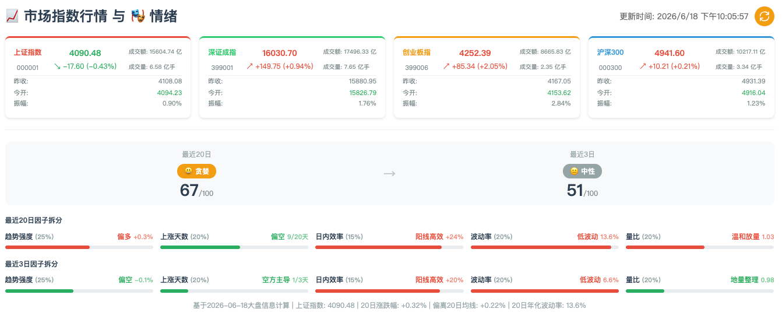Click the 深证成指 price 16030.70
Image resolution: width=782 pixels, height=312 pixels.
[x=280, y=53]
